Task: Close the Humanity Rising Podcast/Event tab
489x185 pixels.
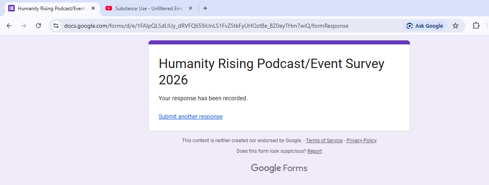Action: tap(93, 8)
